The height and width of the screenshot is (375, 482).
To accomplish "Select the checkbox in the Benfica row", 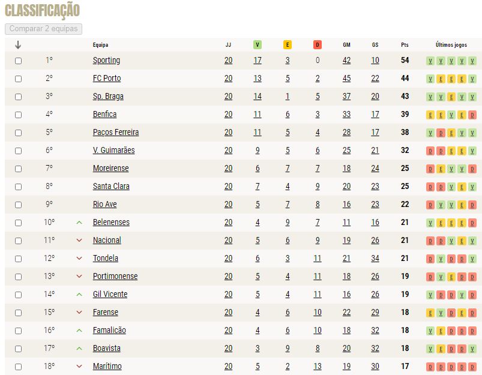I will 18,115.
